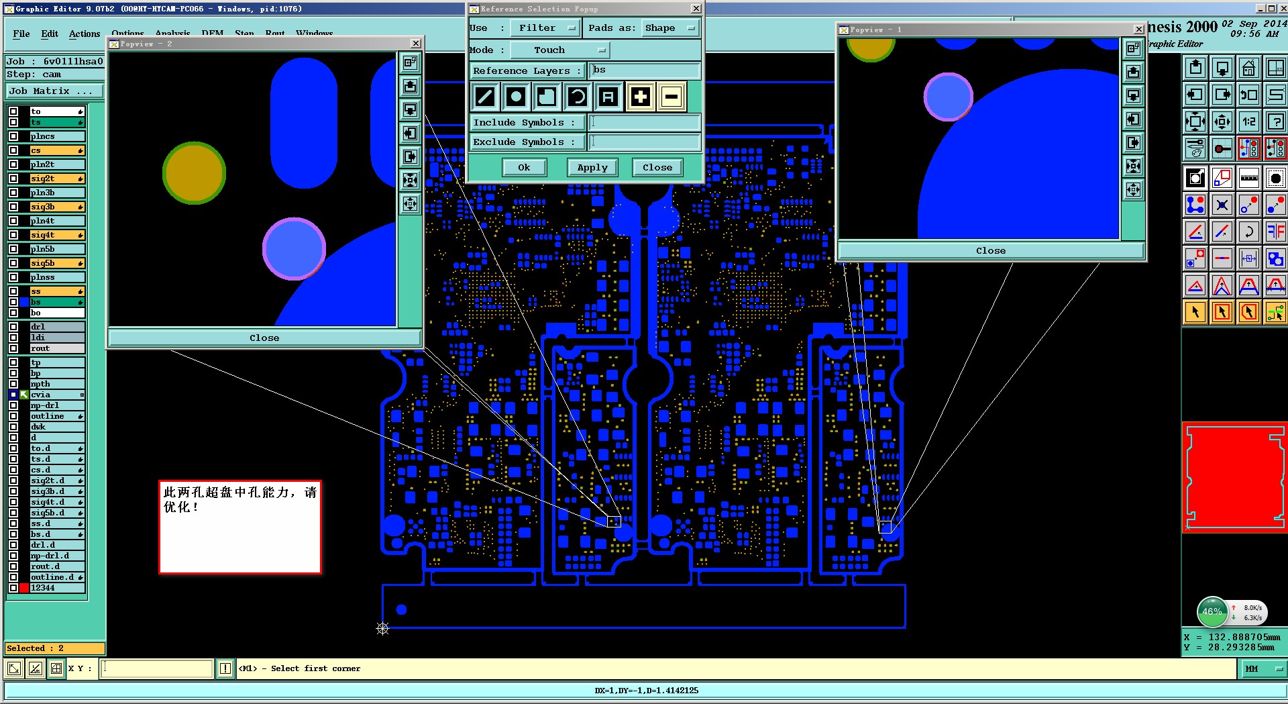The height and width of the screenshot is (704, 1288).
Task: Click the wrench and palette settings icon
Action: coord(1195,148)
